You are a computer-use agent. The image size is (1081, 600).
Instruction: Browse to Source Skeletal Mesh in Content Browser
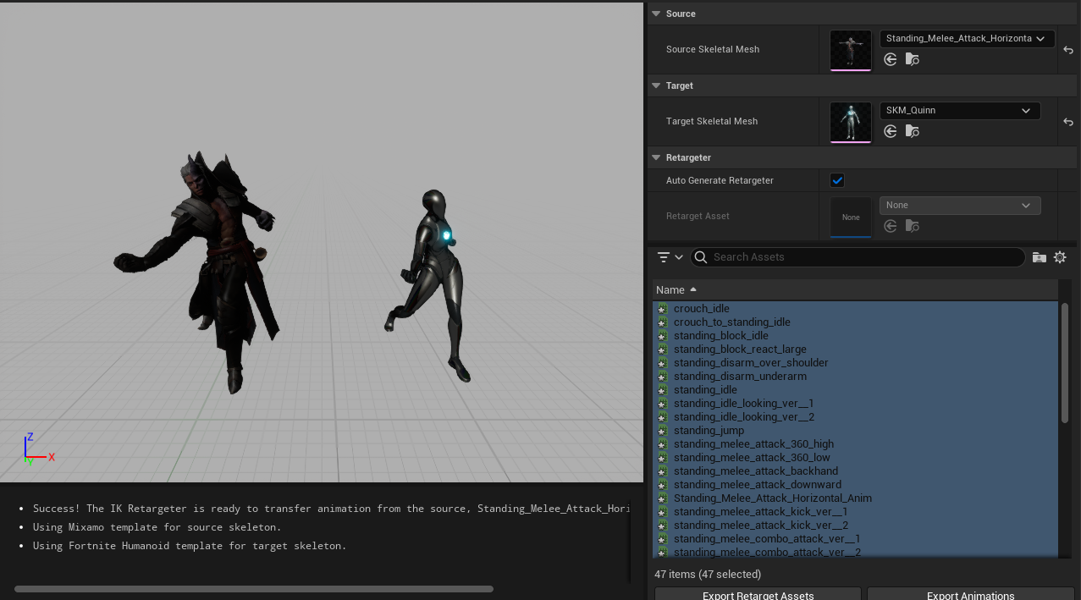912,59
